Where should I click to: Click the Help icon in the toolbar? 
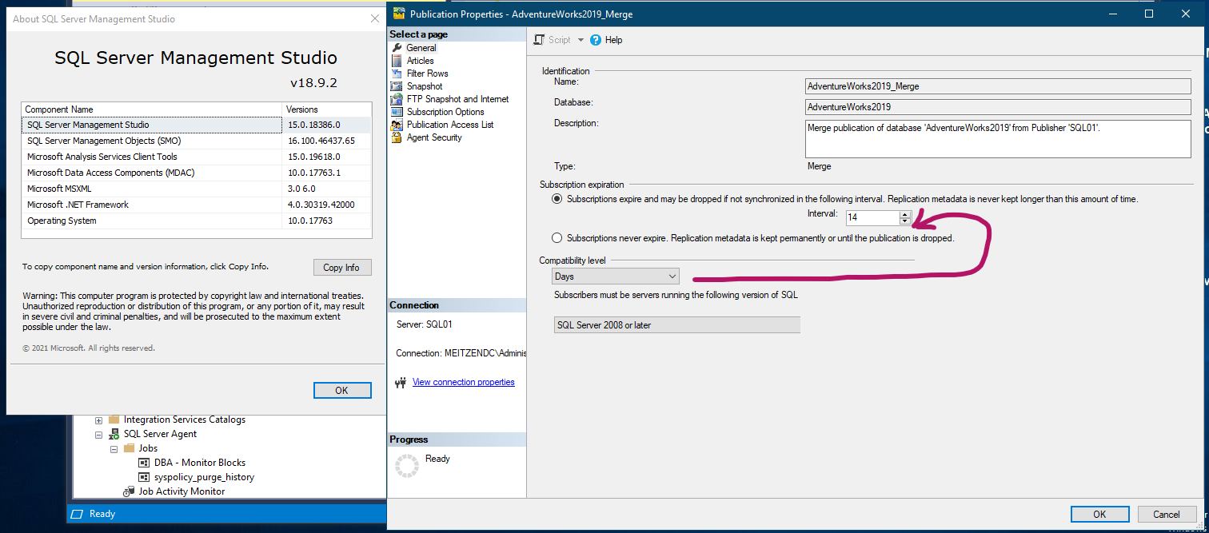click(595, 39)
